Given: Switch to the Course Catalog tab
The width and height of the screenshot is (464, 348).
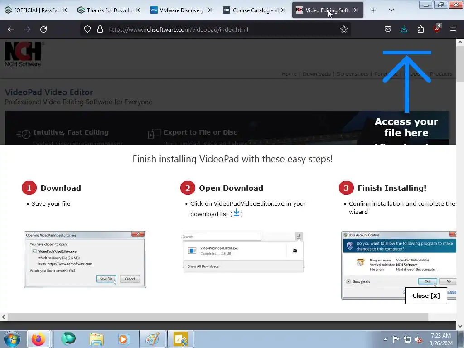Looking at the screenshot, I should pos(254,10).
